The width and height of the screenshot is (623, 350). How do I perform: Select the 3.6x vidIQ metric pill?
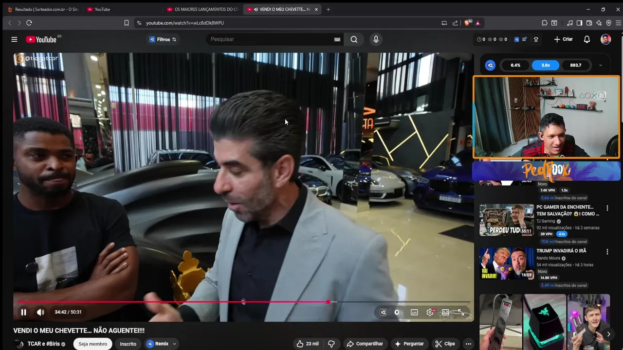tap(546, 65)
